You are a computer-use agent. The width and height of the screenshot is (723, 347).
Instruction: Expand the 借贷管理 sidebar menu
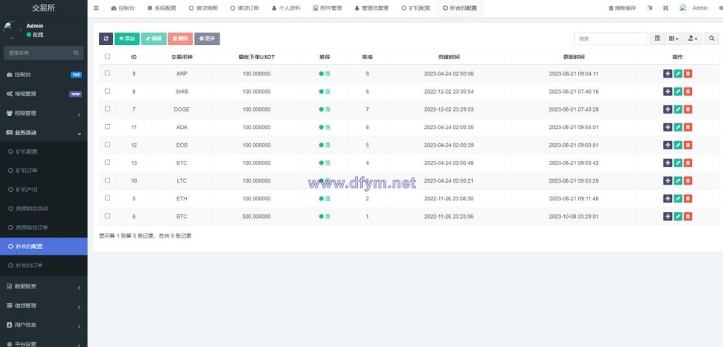coord(43,306)
